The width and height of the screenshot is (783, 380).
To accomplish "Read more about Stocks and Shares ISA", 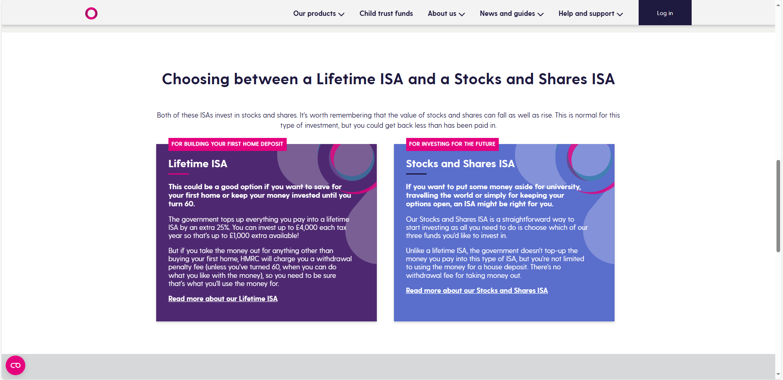I will click(x=477, y=290).
